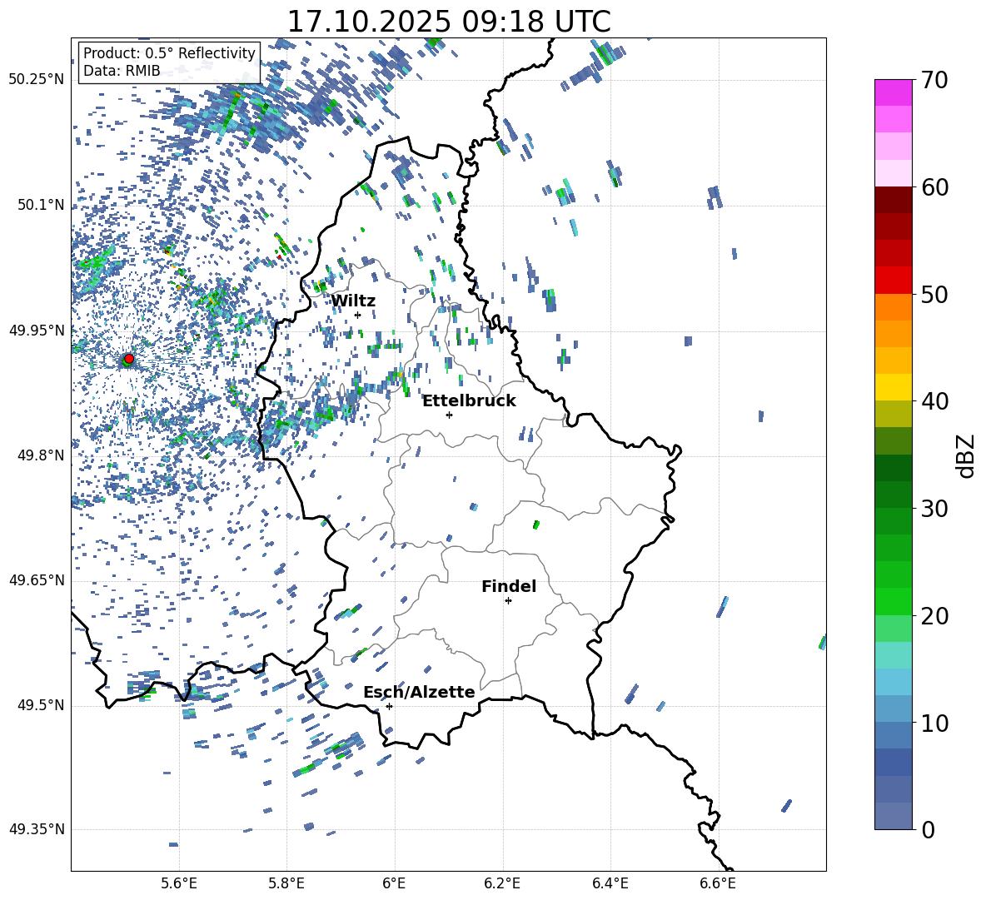Click latitude label 49.65°N
This screenshot has height=900, width=986.
(37, 580)
